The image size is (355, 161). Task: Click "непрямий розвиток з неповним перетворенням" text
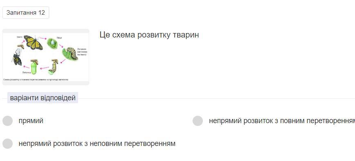(x=97, y=143)
